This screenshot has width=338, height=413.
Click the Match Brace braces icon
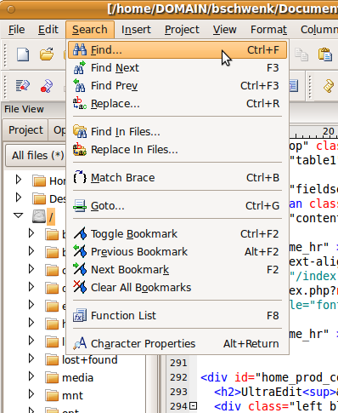80,178
